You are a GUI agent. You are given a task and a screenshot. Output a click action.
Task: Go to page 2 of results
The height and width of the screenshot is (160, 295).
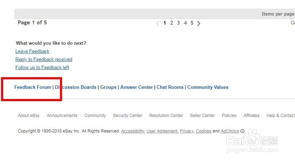[x=171, y=23]
